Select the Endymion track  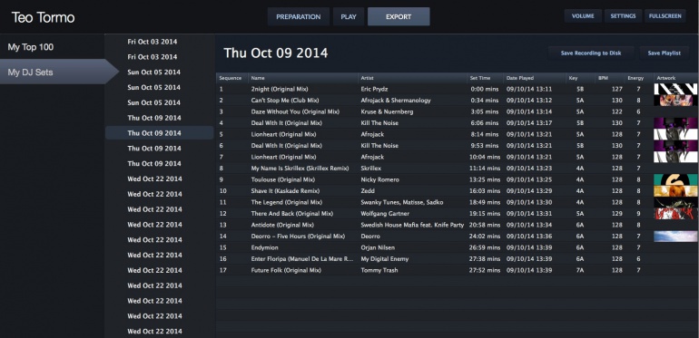(x=264, y=247)
